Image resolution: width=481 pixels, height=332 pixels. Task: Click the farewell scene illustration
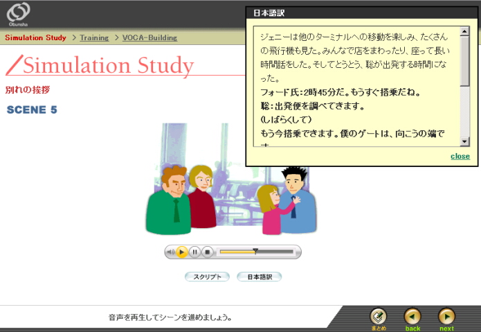(x=230, y=180)
